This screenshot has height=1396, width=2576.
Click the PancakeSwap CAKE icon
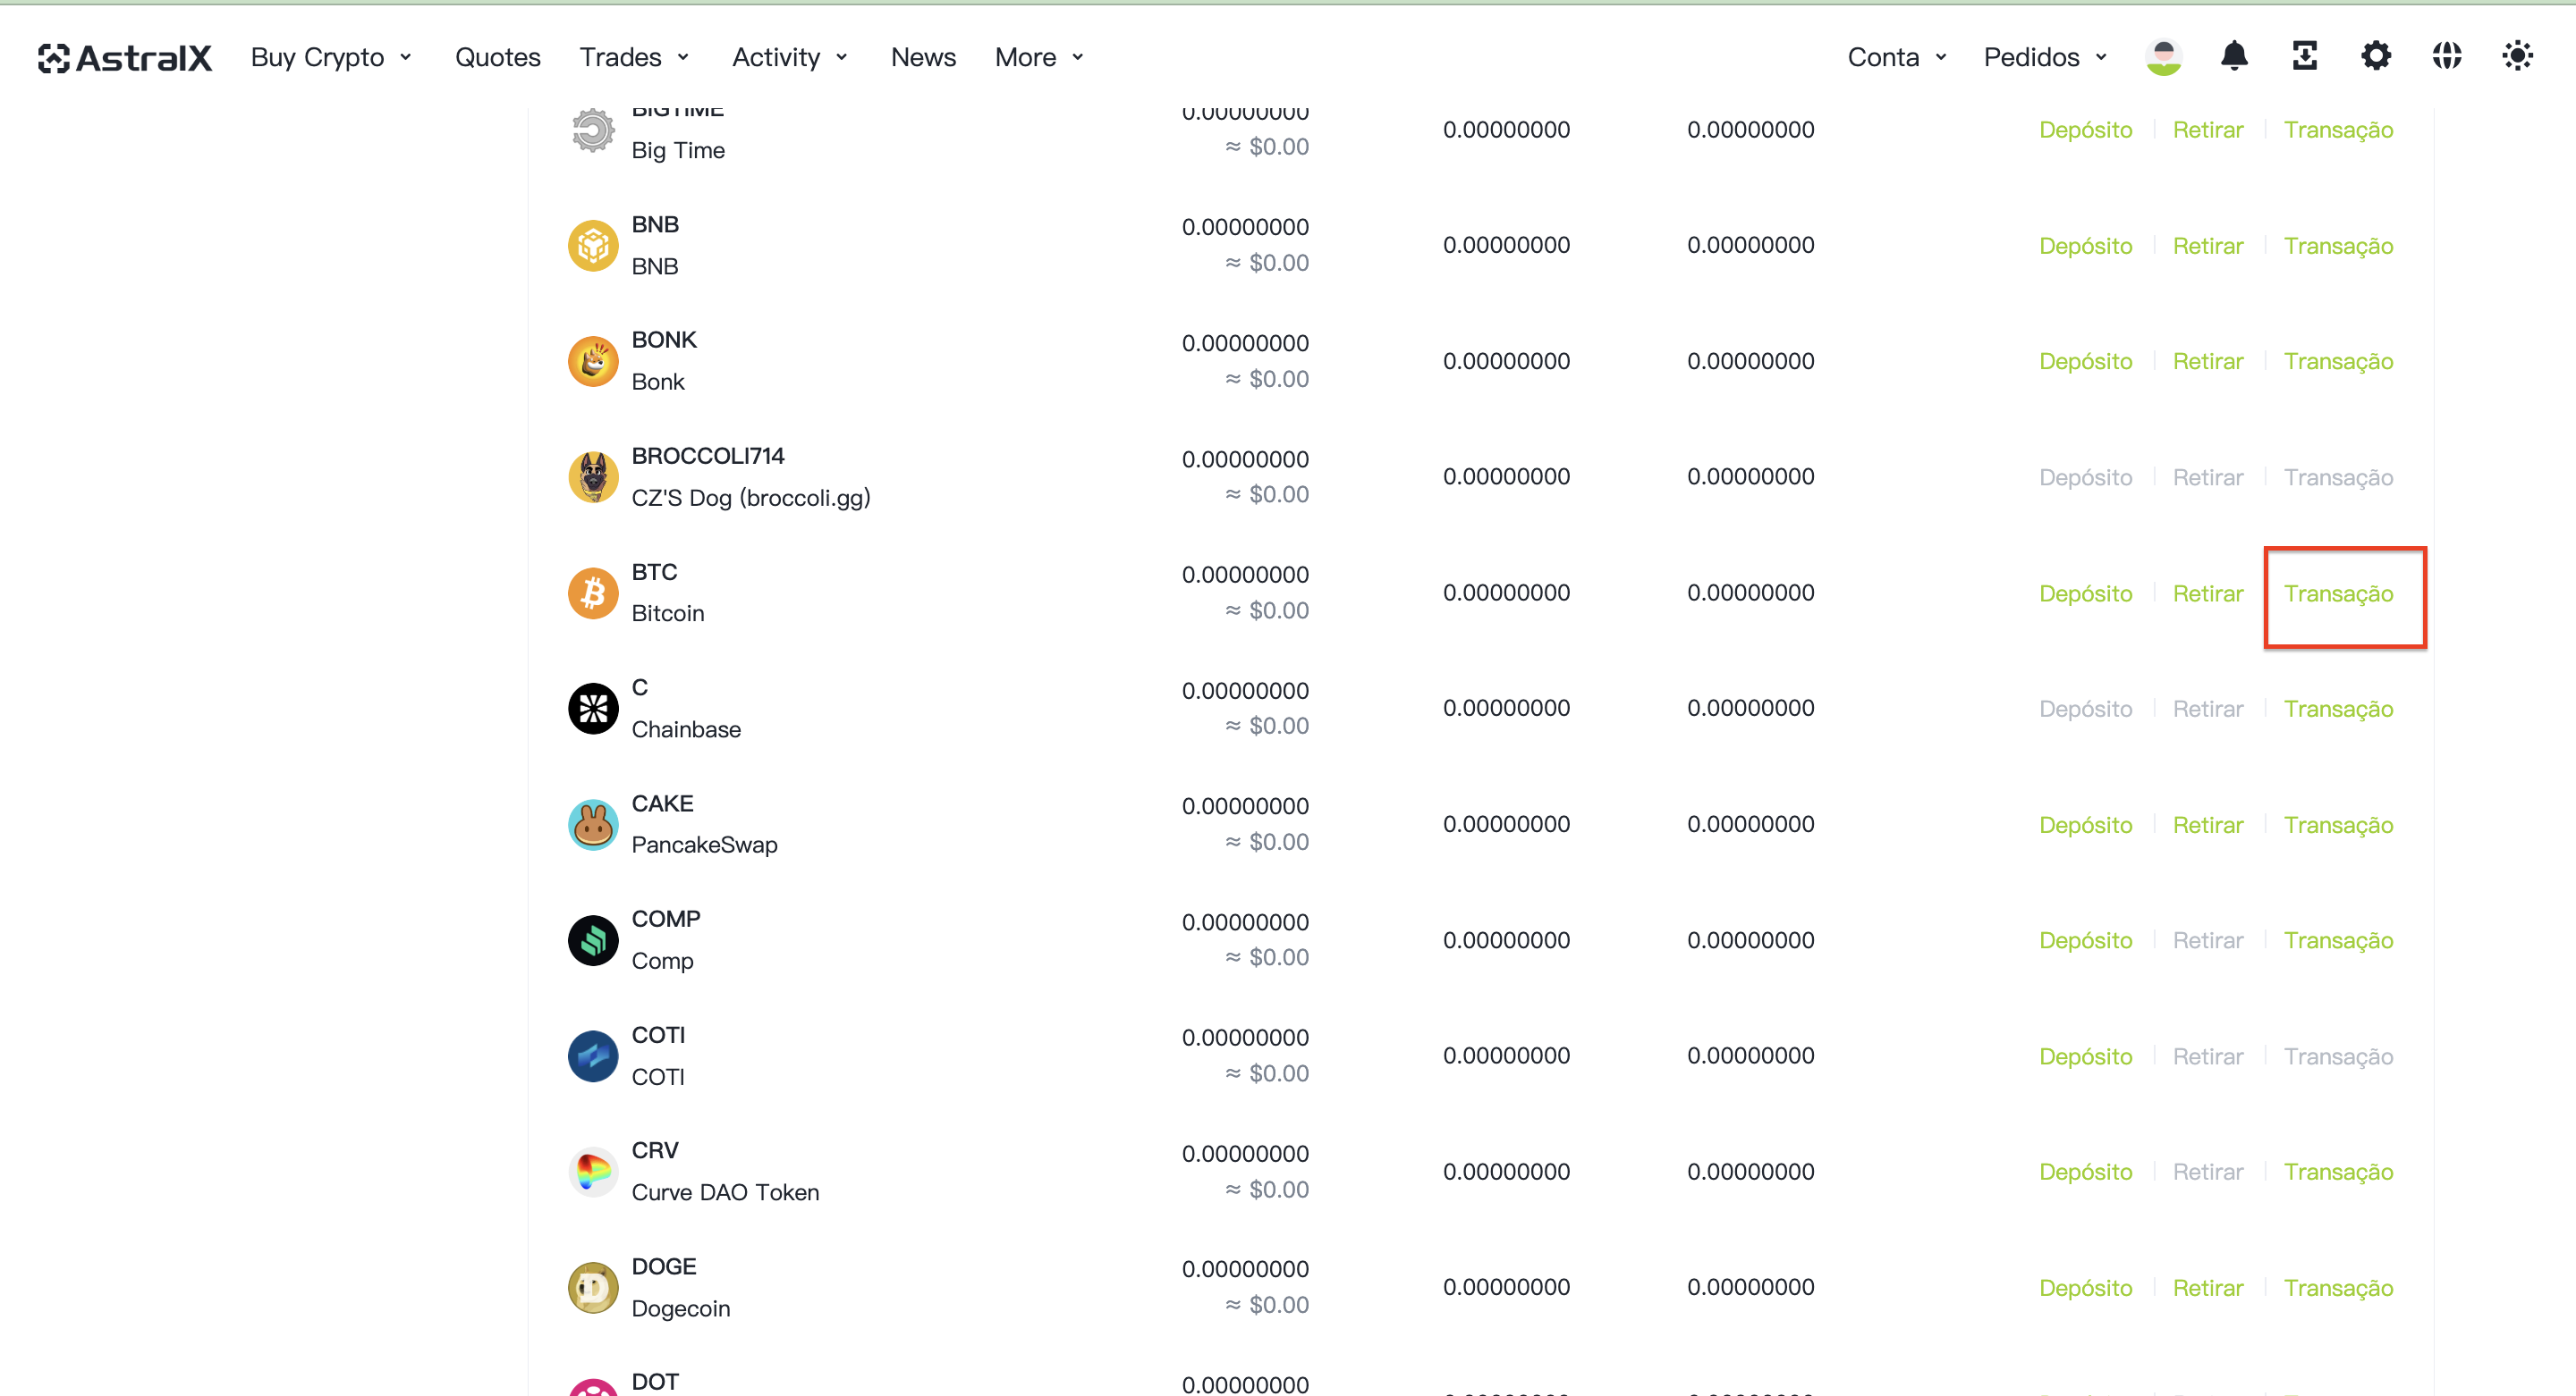point(593,824)
